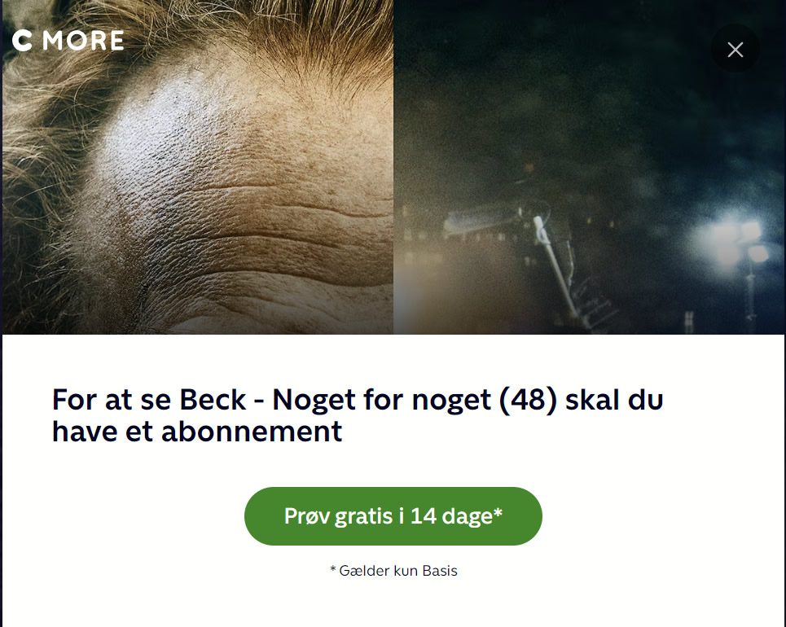Click the word 'Beck' in the heading
Viewport: 786px width, 627px height.
(213, 400)
